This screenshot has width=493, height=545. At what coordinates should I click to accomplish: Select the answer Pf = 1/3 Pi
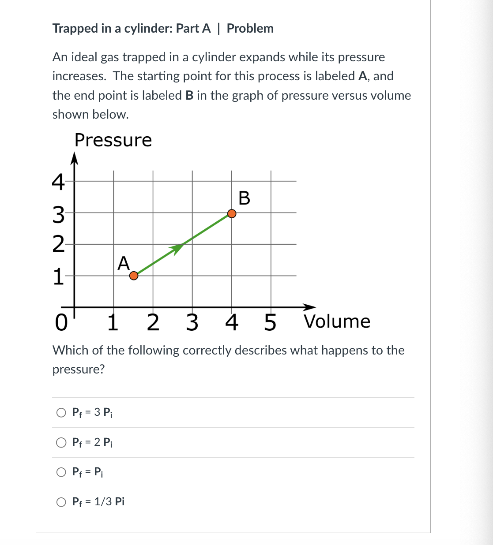click(x=61, y=502)
